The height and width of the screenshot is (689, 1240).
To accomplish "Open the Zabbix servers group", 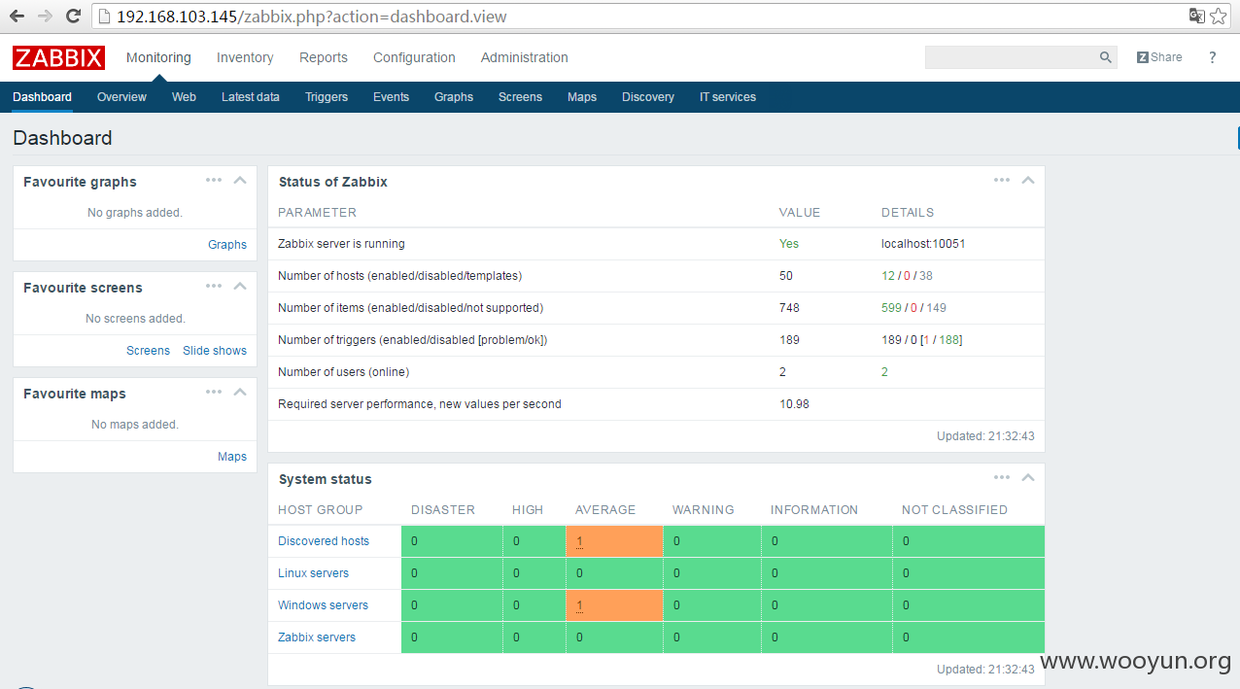I will tap(317, 637).
